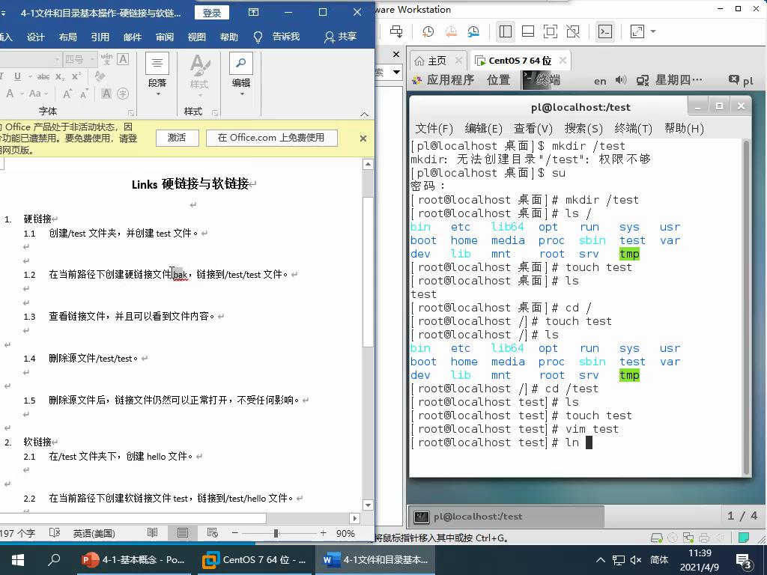The width and height of the screenshot is (767, 575).
Task: Show the VMware library panel
Action: point(505,31)
